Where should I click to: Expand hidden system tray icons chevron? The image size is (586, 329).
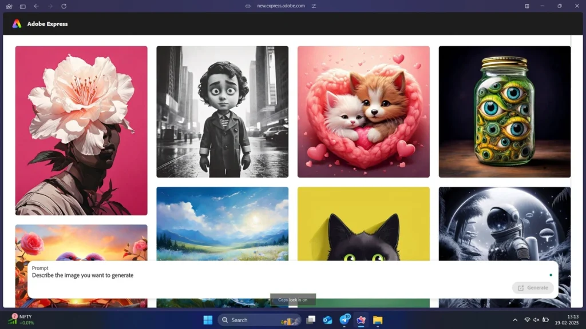[x=515, y=320]
